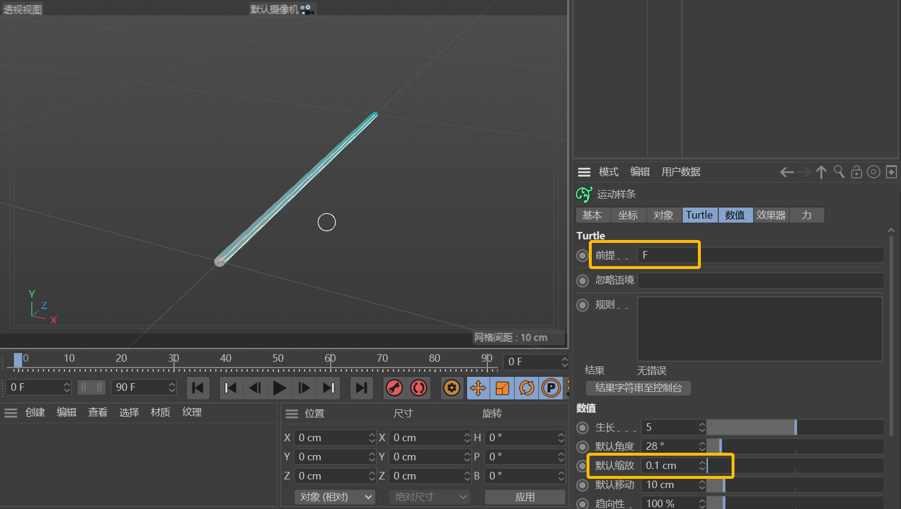Click the 生长 slider bar

pyautogui.click(x=795, y=427)
